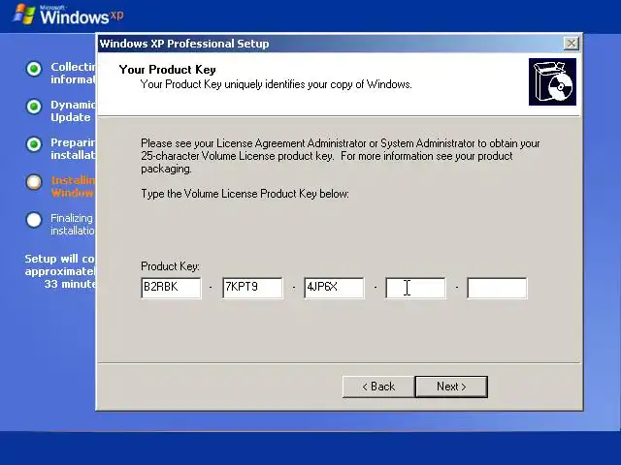Image resolution: width=621 pixels, height=465 pixels.
Task: Click the Windows XP logo flag
Action: click(x=23, y=15)
